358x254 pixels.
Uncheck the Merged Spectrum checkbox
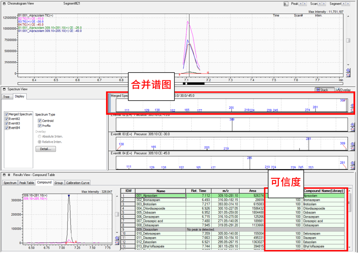point(6,114)
